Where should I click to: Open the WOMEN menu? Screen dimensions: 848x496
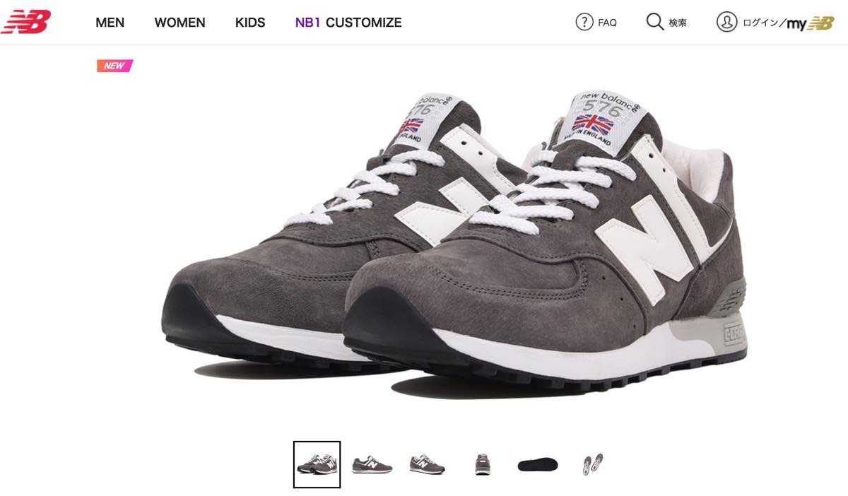pos(179,23)
